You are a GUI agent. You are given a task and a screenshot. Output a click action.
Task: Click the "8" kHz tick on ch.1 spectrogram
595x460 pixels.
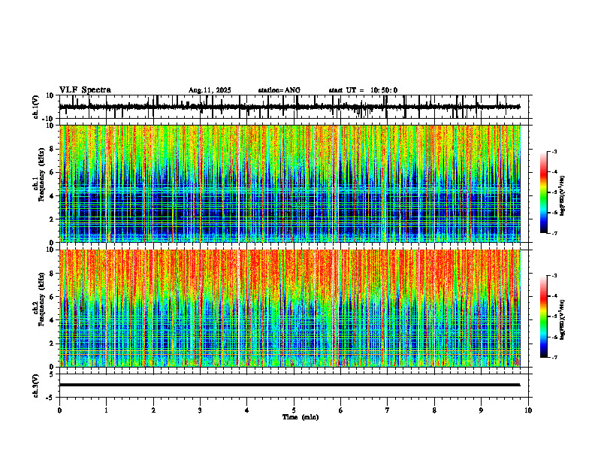tap(52, 149)
